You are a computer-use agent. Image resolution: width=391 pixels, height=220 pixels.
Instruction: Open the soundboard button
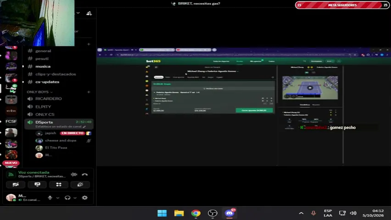pyautogui.click(x=80, y=185)
